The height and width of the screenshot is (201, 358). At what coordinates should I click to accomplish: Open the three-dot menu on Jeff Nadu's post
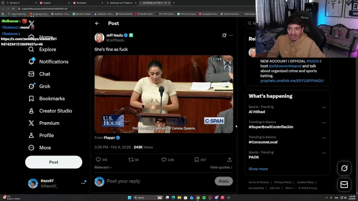click(x=231, y=35)
